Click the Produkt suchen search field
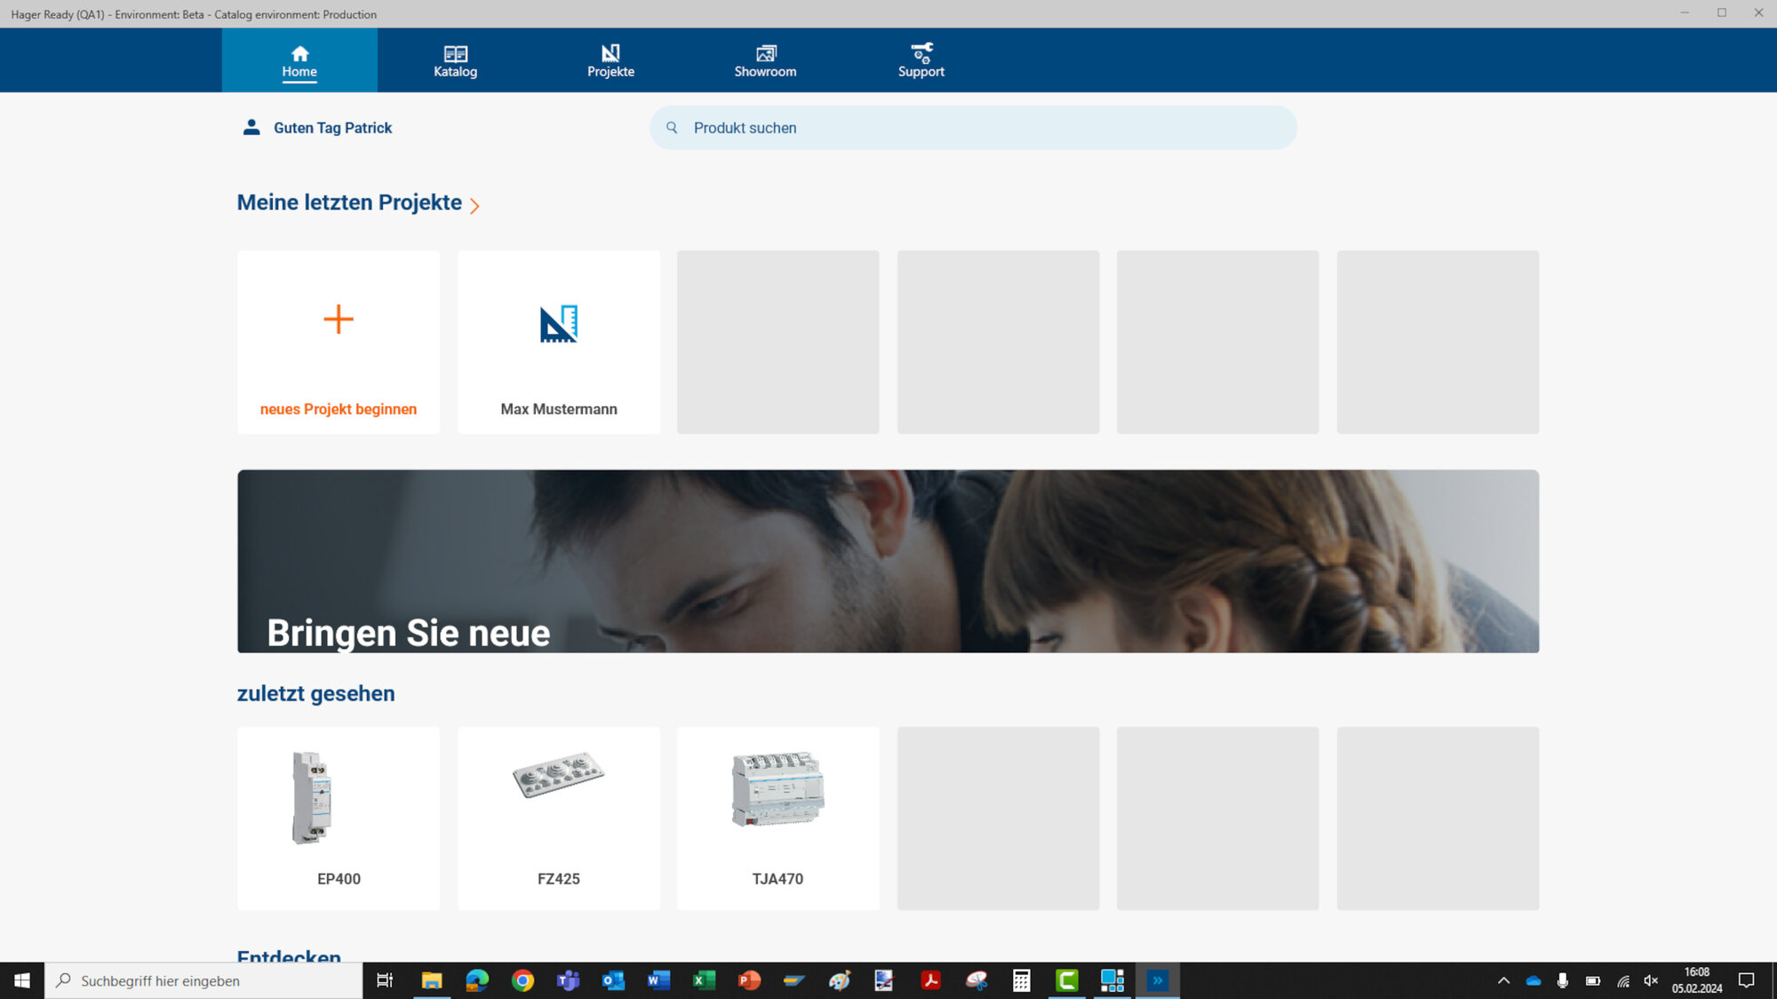 [x=973, y=128]
